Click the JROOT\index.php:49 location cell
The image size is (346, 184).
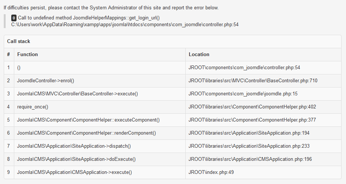(x=211, y=172)
